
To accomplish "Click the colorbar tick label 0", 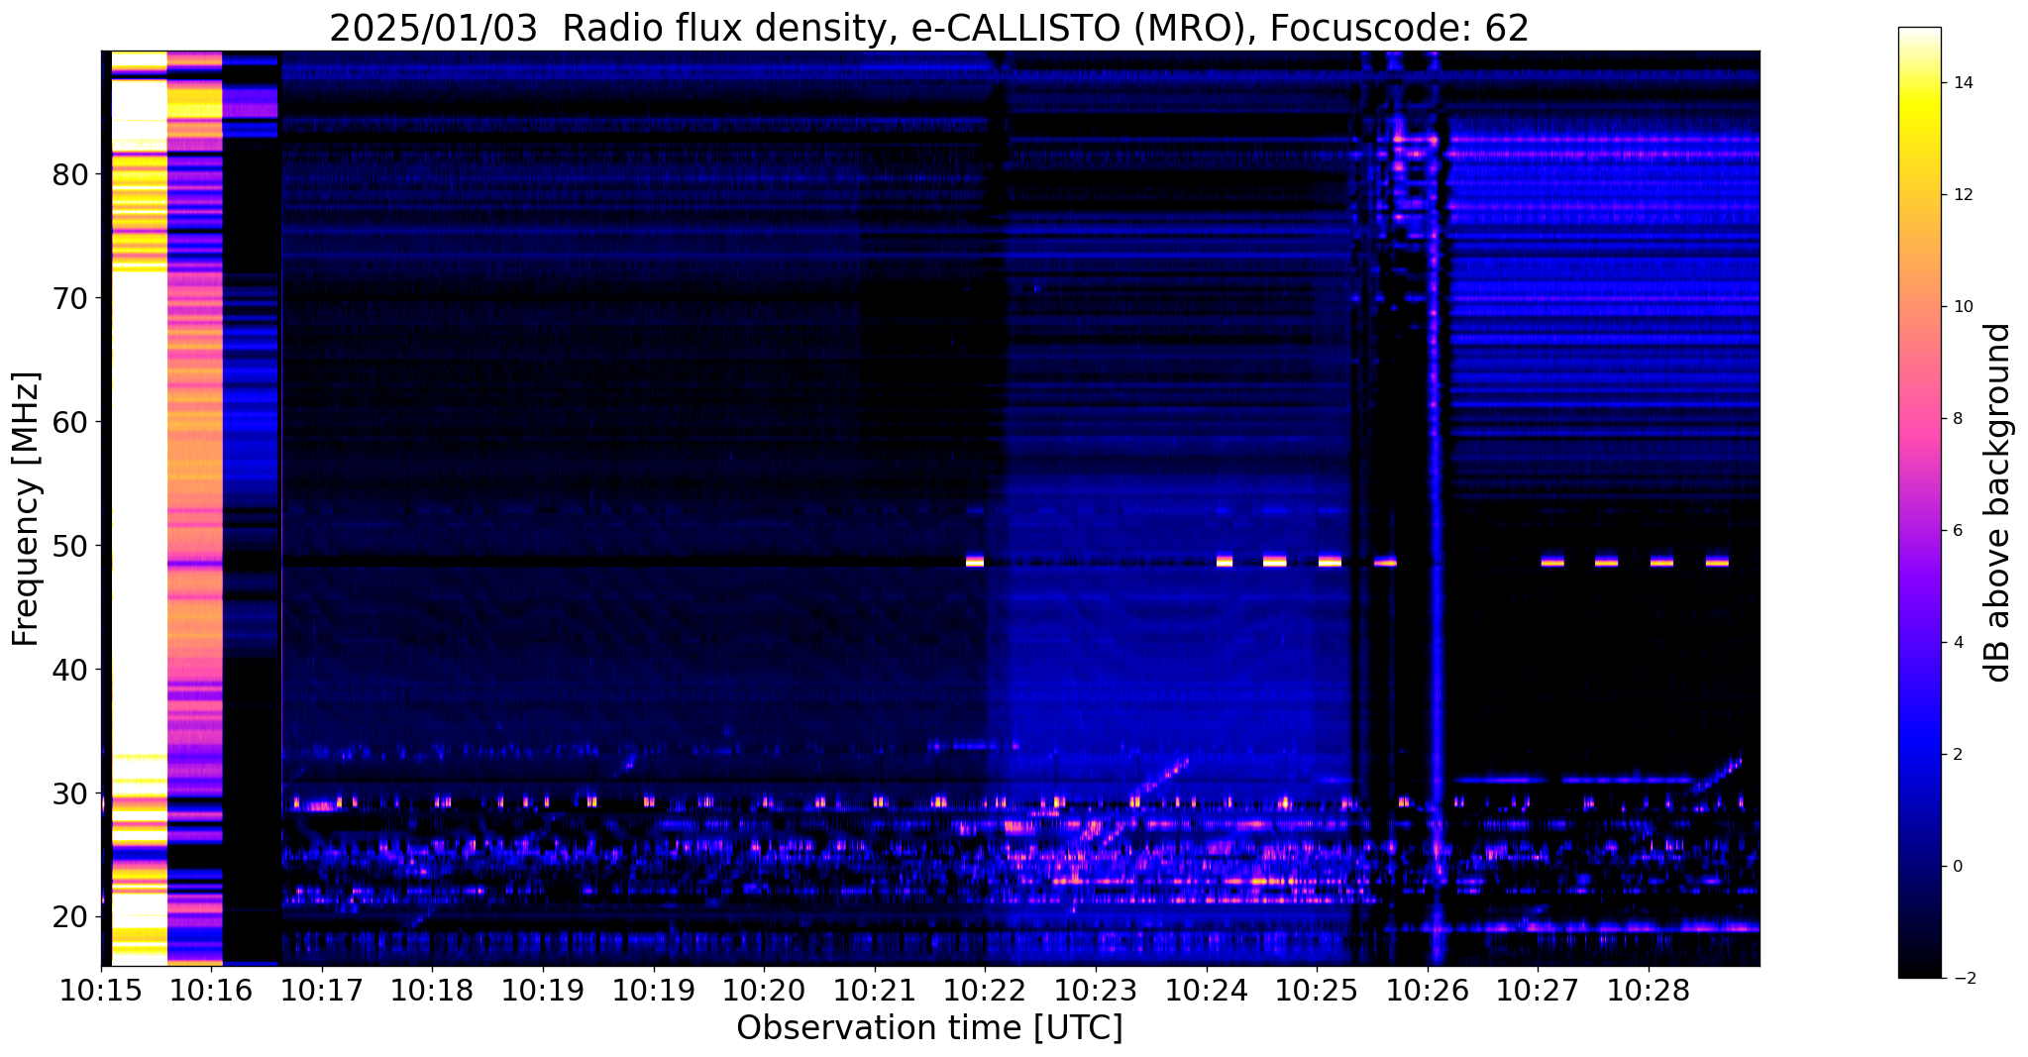I will (1958, 867).
